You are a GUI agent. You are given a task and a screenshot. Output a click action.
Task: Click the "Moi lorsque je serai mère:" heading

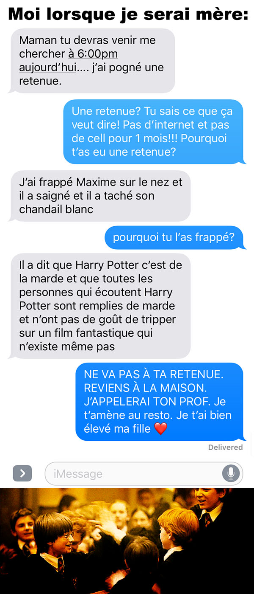[127, 14]
